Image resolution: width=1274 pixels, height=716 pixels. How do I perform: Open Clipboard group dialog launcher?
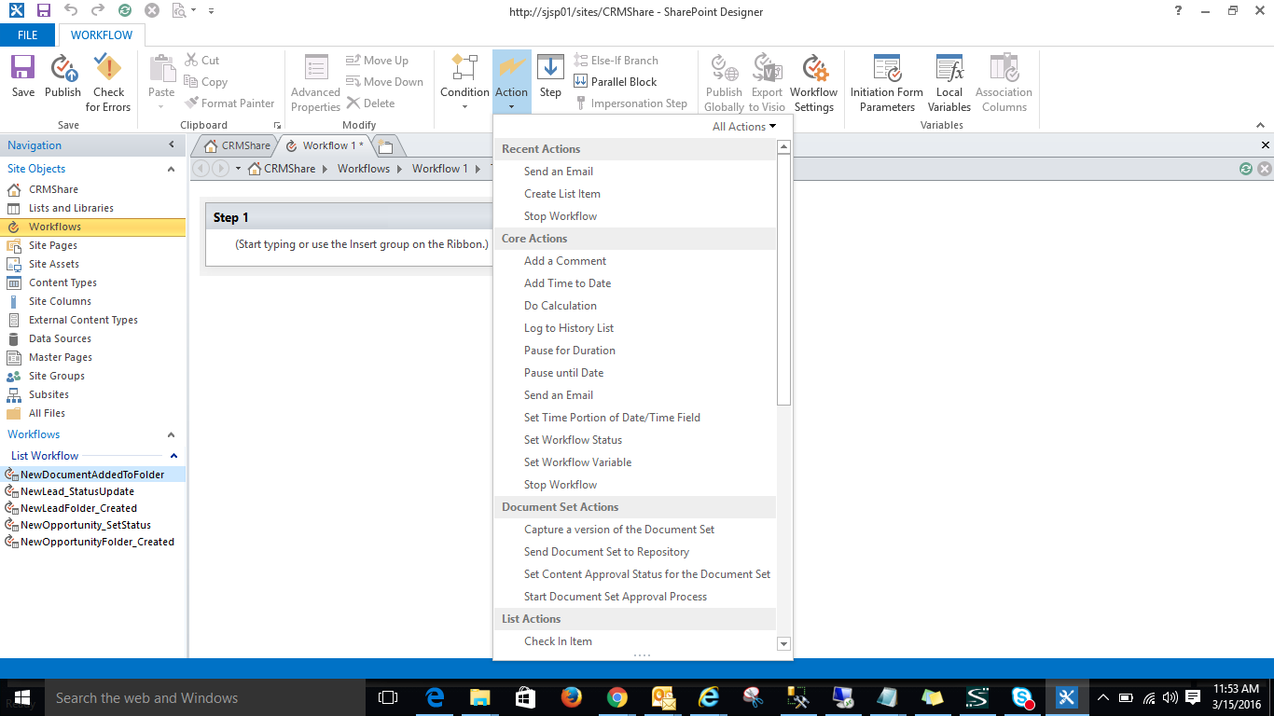[x=277, y=125]
